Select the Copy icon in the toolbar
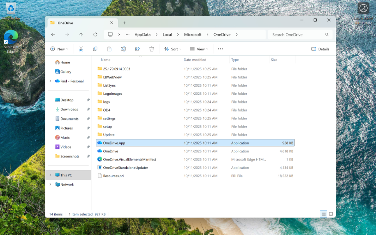This screenshot has width=376, height=235. pos(95,49)
